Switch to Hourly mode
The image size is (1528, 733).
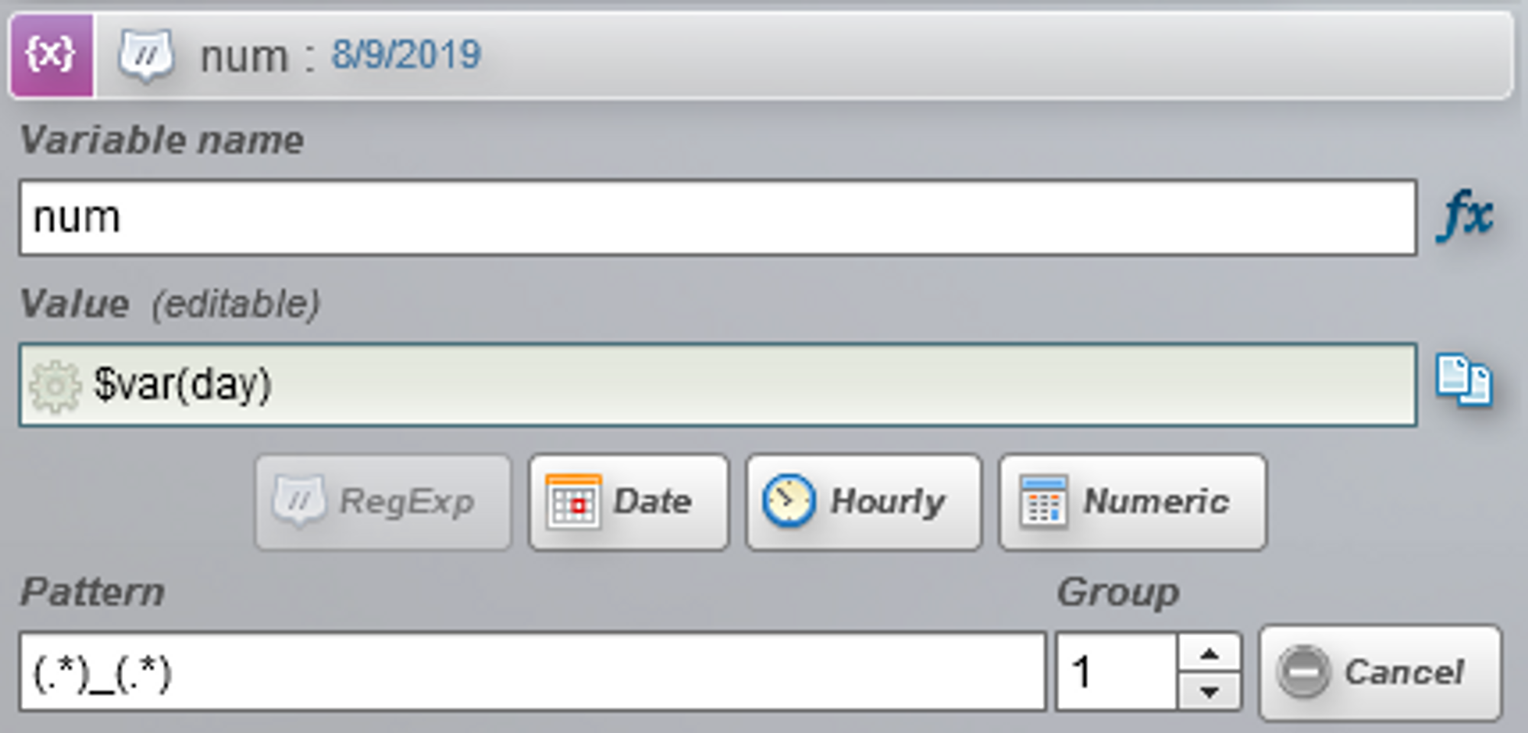[x=864, y=502]
